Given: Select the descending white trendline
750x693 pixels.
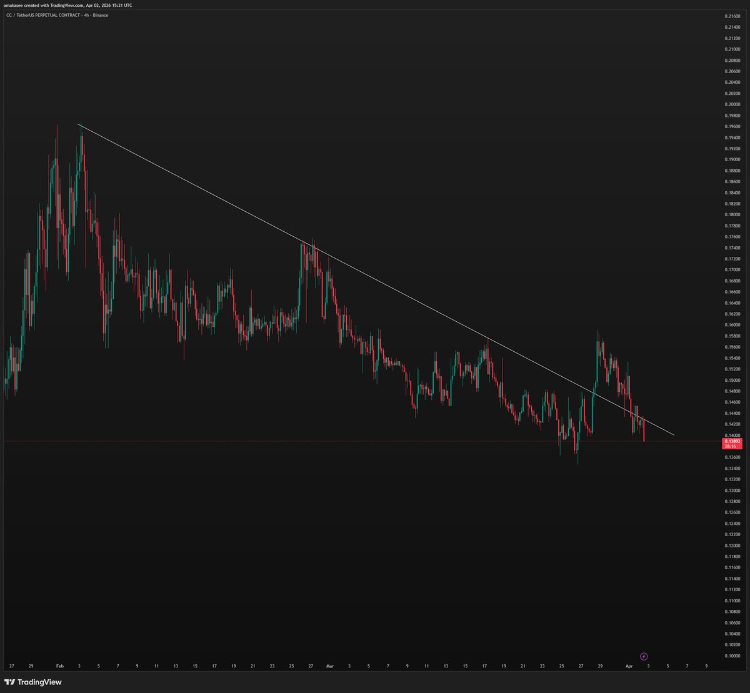Looking at the screenshot, I should (376, 280).
